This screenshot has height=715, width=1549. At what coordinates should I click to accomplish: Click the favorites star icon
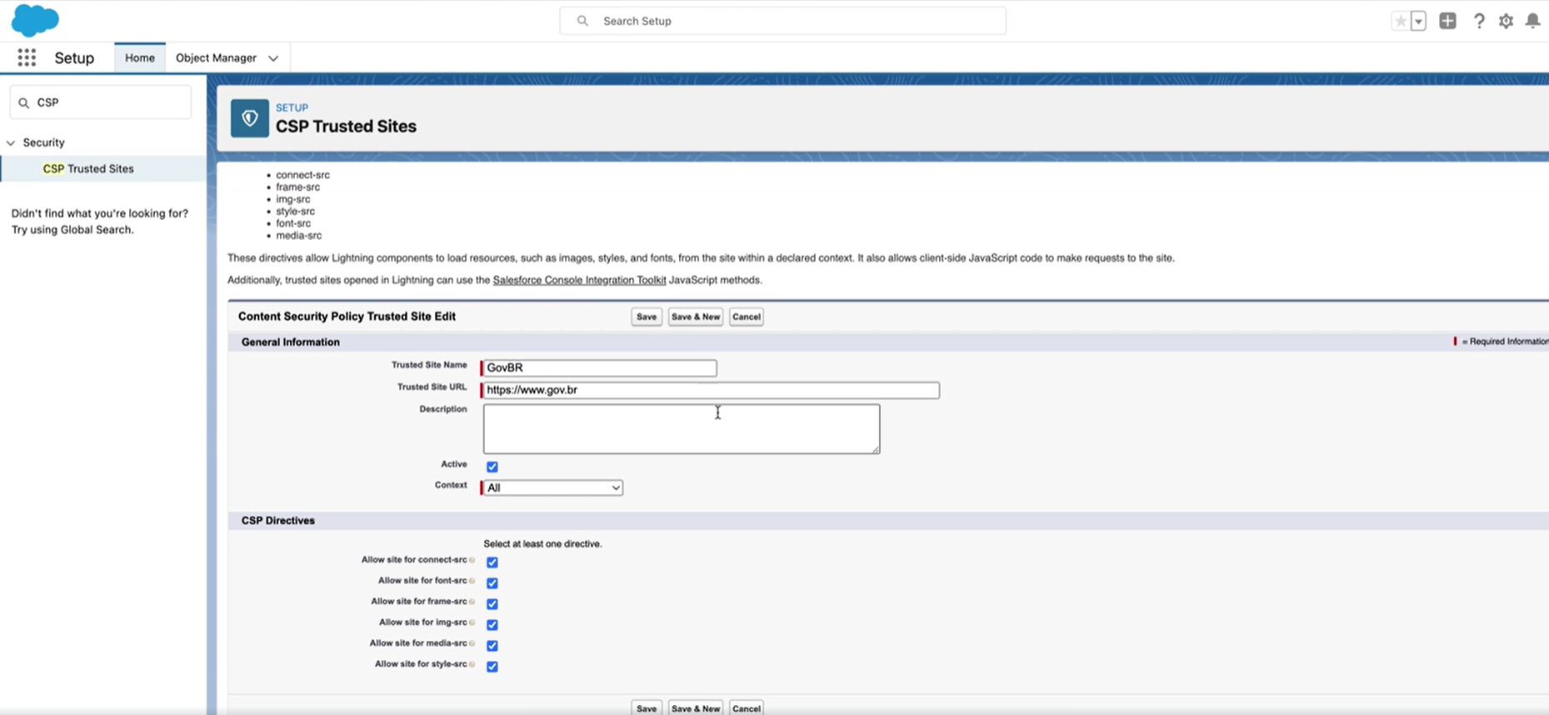(1401, 21)
